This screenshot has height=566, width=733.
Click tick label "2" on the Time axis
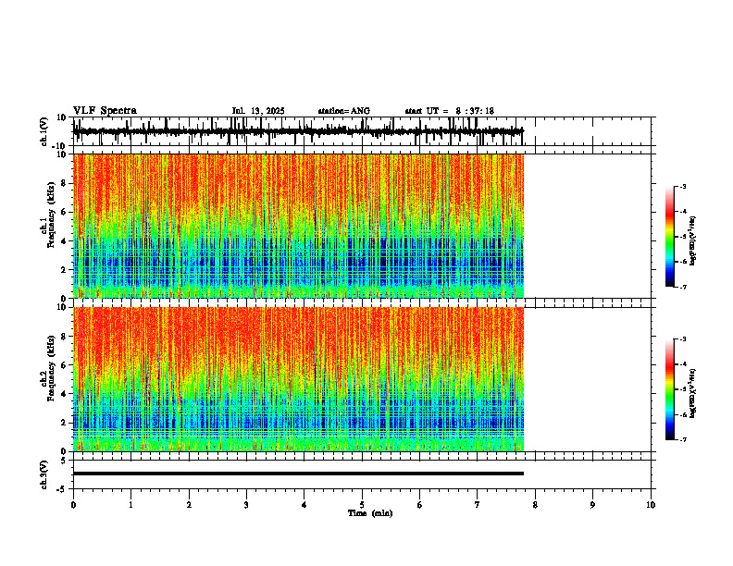[189, 505]
